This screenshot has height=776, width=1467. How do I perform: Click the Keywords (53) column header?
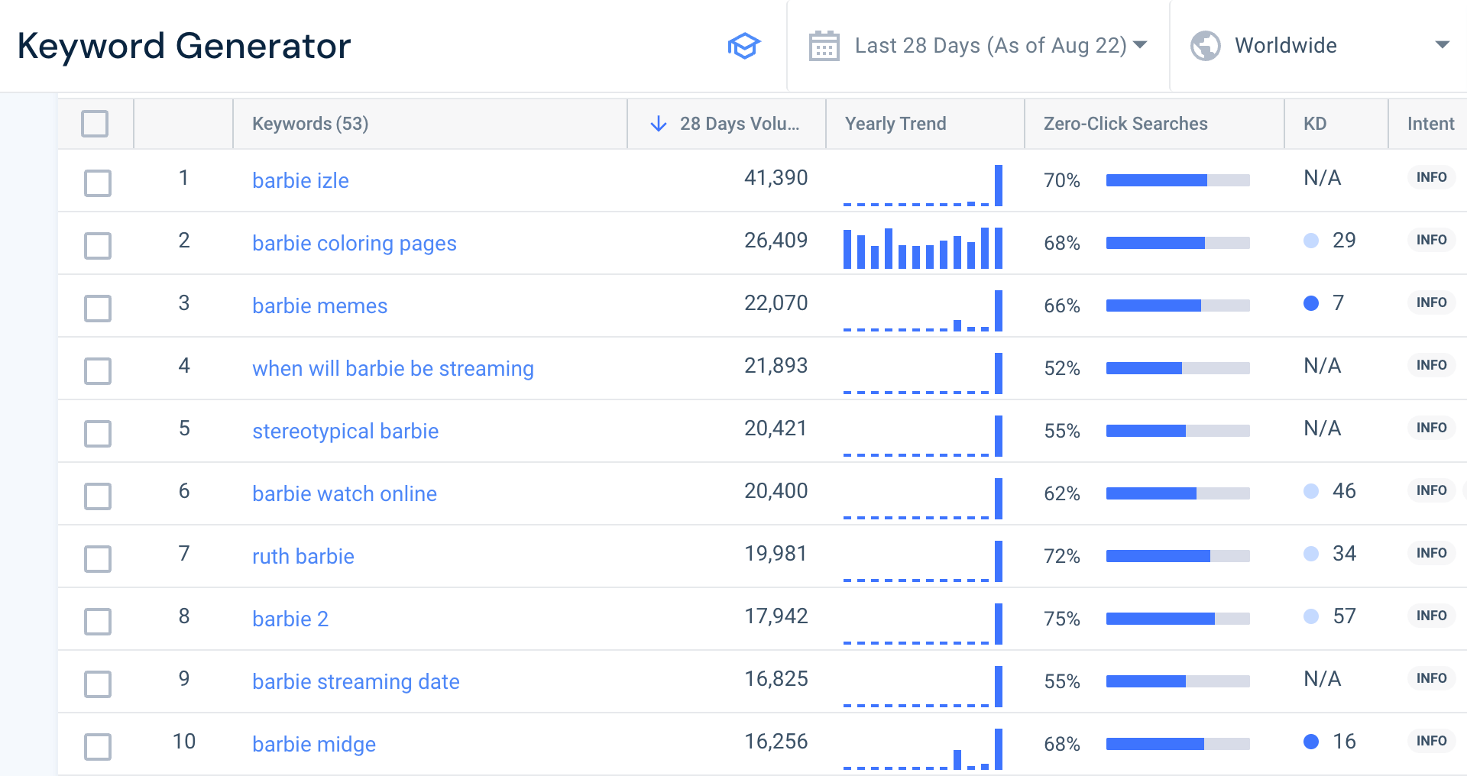tap(309, 123)
